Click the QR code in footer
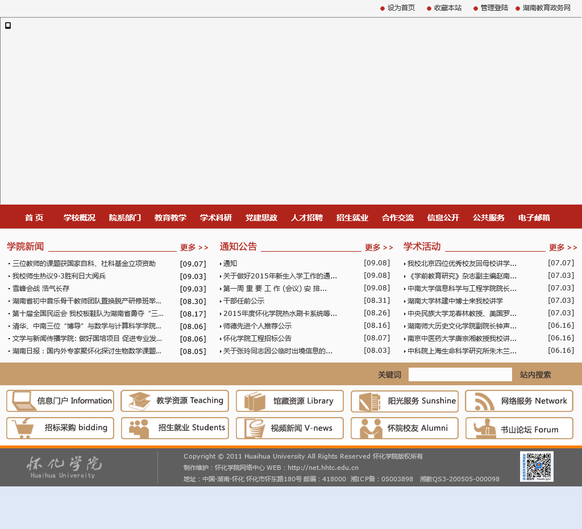The height and width of the screenshot is (529, 582). pos(536,466)
